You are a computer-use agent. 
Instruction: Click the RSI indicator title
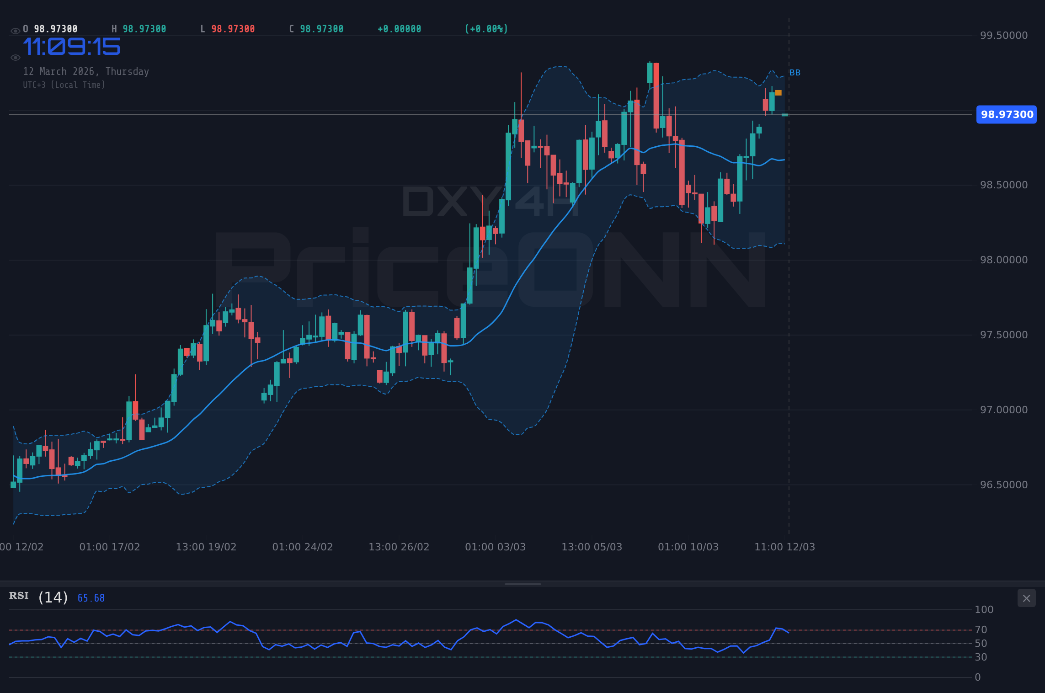click(x=19, y=596)
